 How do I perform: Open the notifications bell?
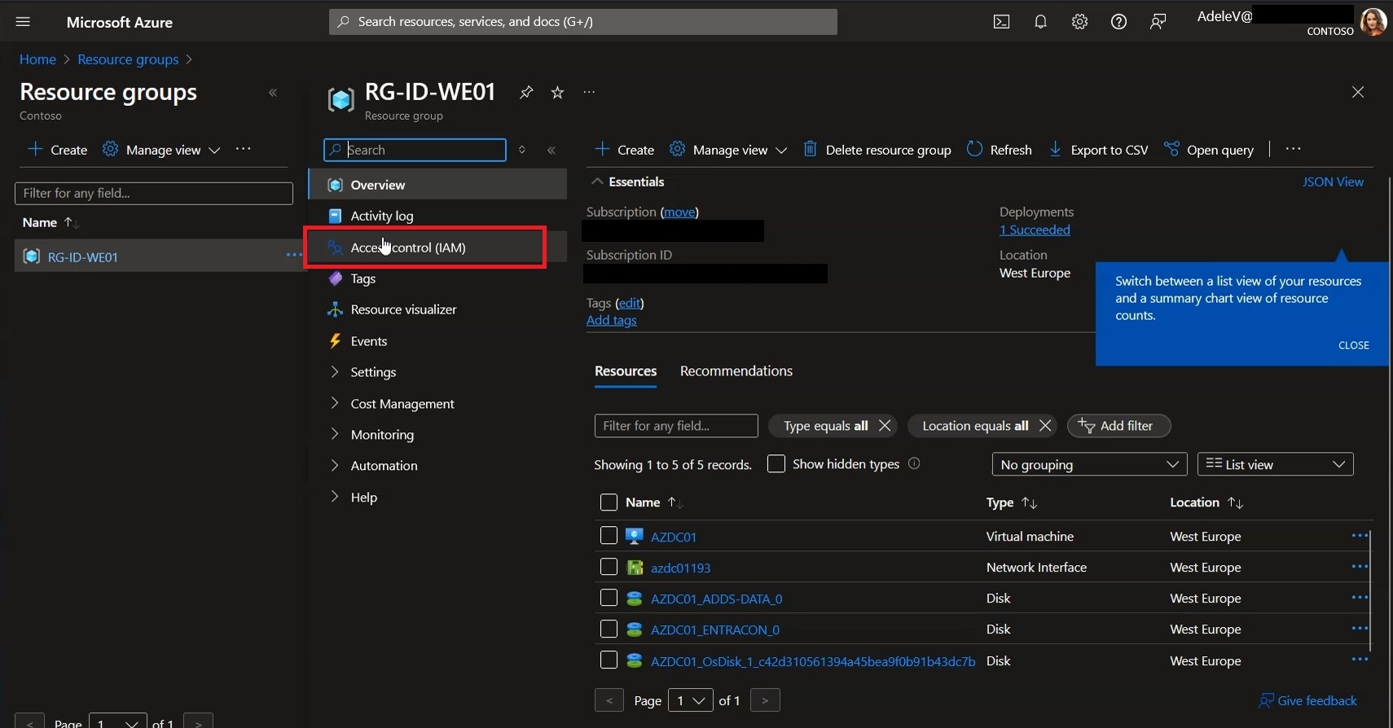pos(1040,22)
